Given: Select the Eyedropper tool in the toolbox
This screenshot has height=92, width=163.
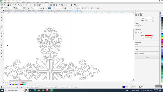Looking at the screenshot, I should [1, 51].
